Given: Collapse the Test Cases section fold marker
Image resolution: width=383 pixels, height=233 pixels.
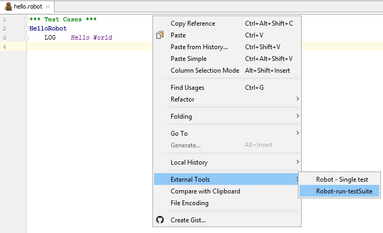Looking at the screenshot, I should (26, 19).
